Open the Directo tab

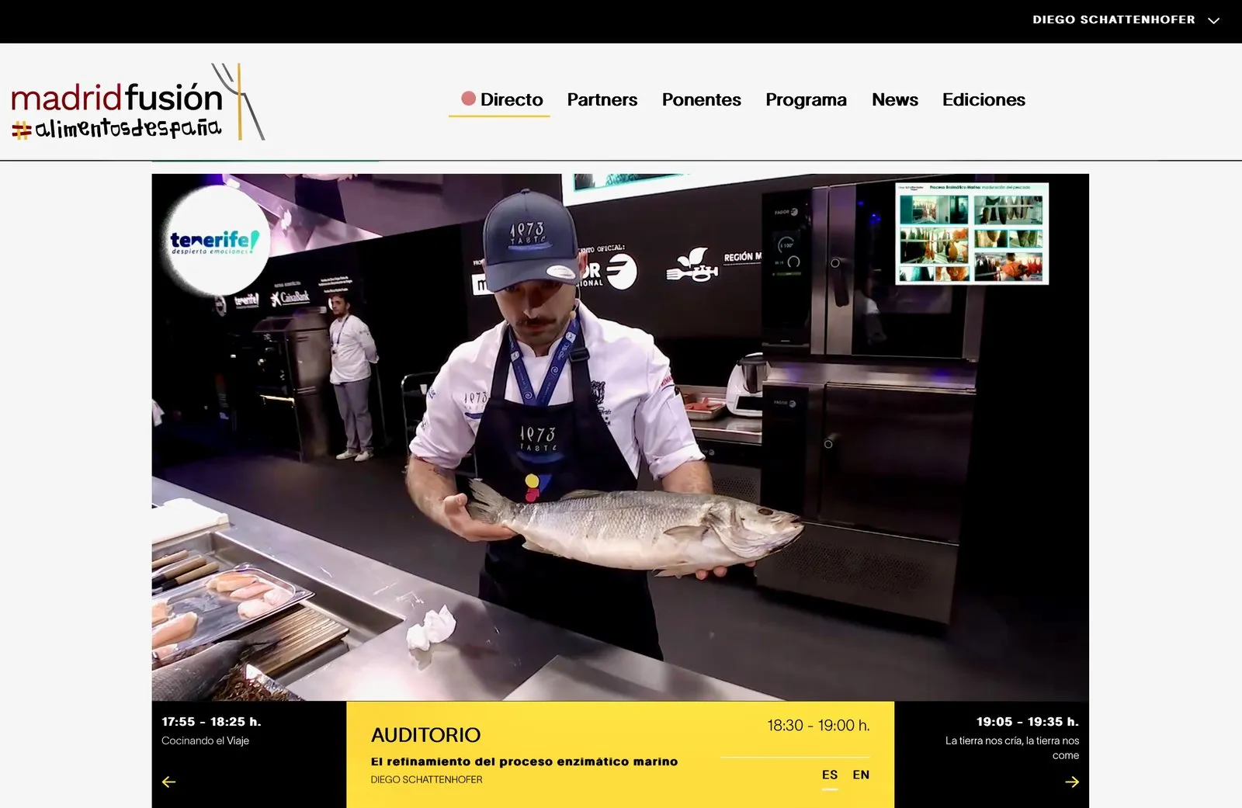tap(500, 99)
